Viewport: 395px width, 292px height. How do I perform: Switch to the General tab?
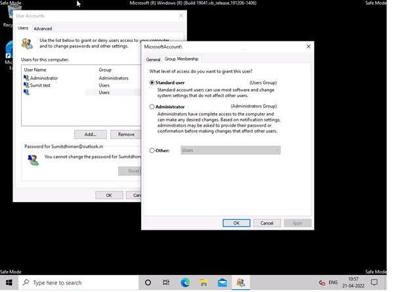coord(153,59)
